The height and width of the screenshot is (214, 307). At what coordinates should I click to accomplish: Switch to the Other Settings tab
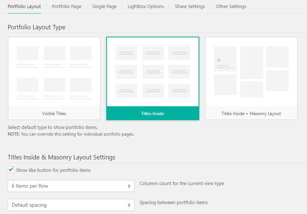pos(231,7)
